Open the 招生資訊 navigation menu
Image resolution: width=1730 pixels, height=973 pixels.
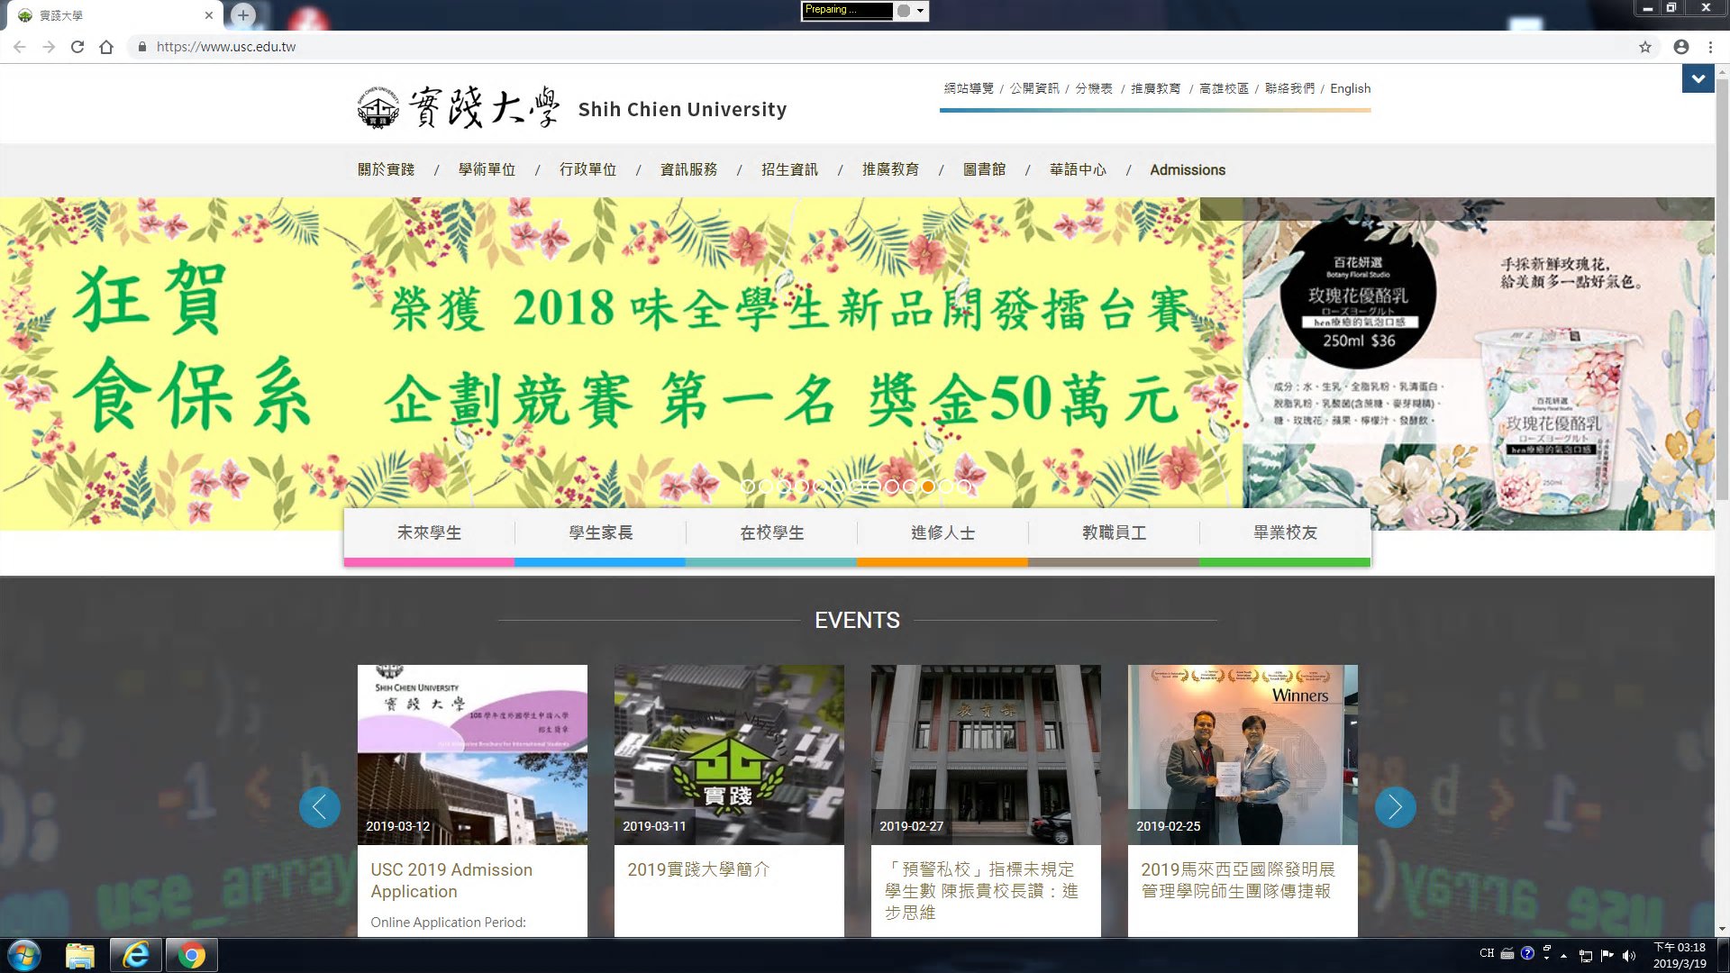coord(789,170)
